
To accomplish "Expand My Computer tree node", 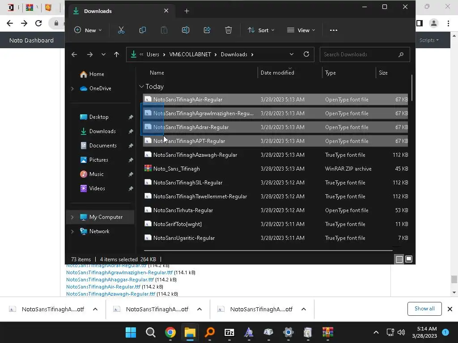I will (x=72, y=217).
